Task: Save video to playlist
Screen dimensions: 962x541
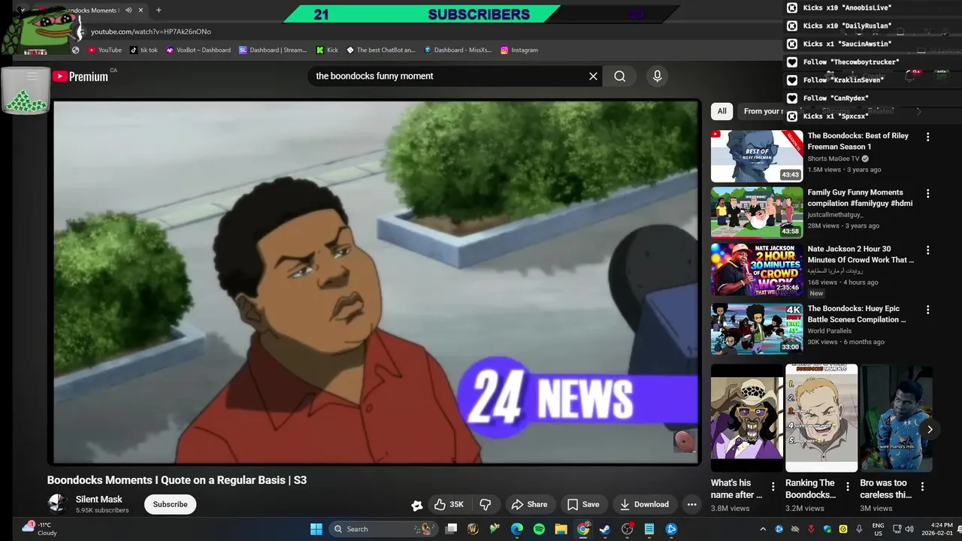Action: (x=583, y=504)
